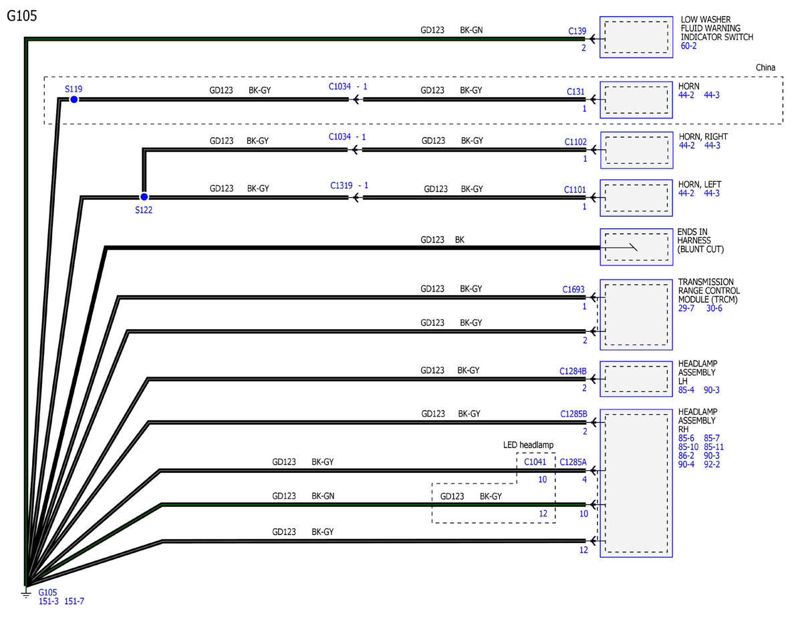Click the S122 splice node dot
802x620 pixels.
[x=144, y=197]
